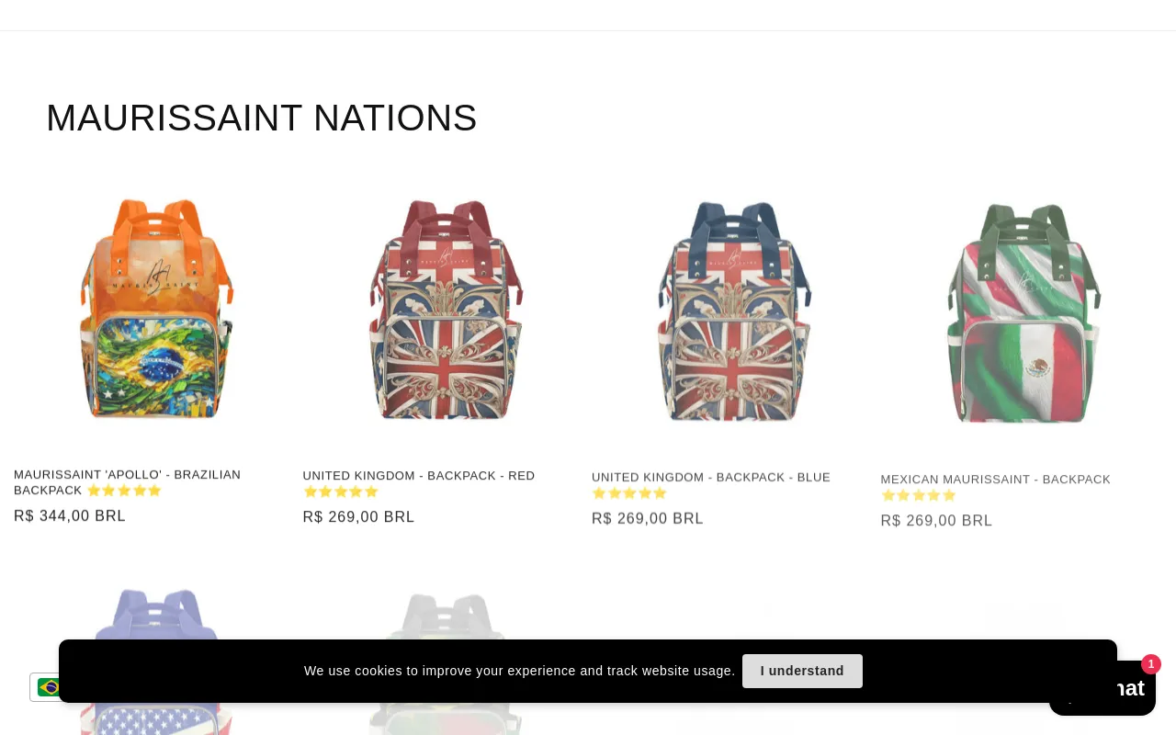The image size is (1176, 735).
Task: Open the Brazil flag country selector
Action: (46, 687)
